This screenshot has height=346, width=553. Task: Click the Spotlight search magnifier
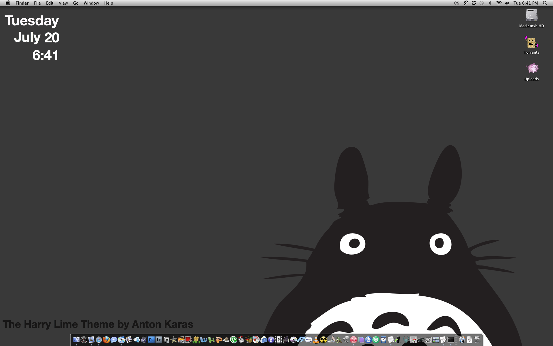[545, 3]
